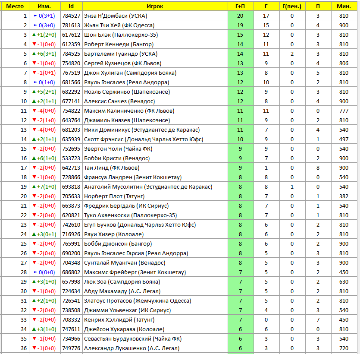Select the id column header
Image resolution: width=360 pixels, height=354 pixels.
point(72,6)
